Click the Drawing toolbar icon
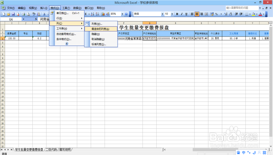 point(108,14)
